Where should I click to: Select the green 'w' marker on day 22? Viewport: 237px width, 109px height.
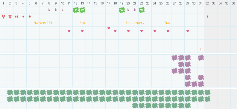(x=142, y=10)
